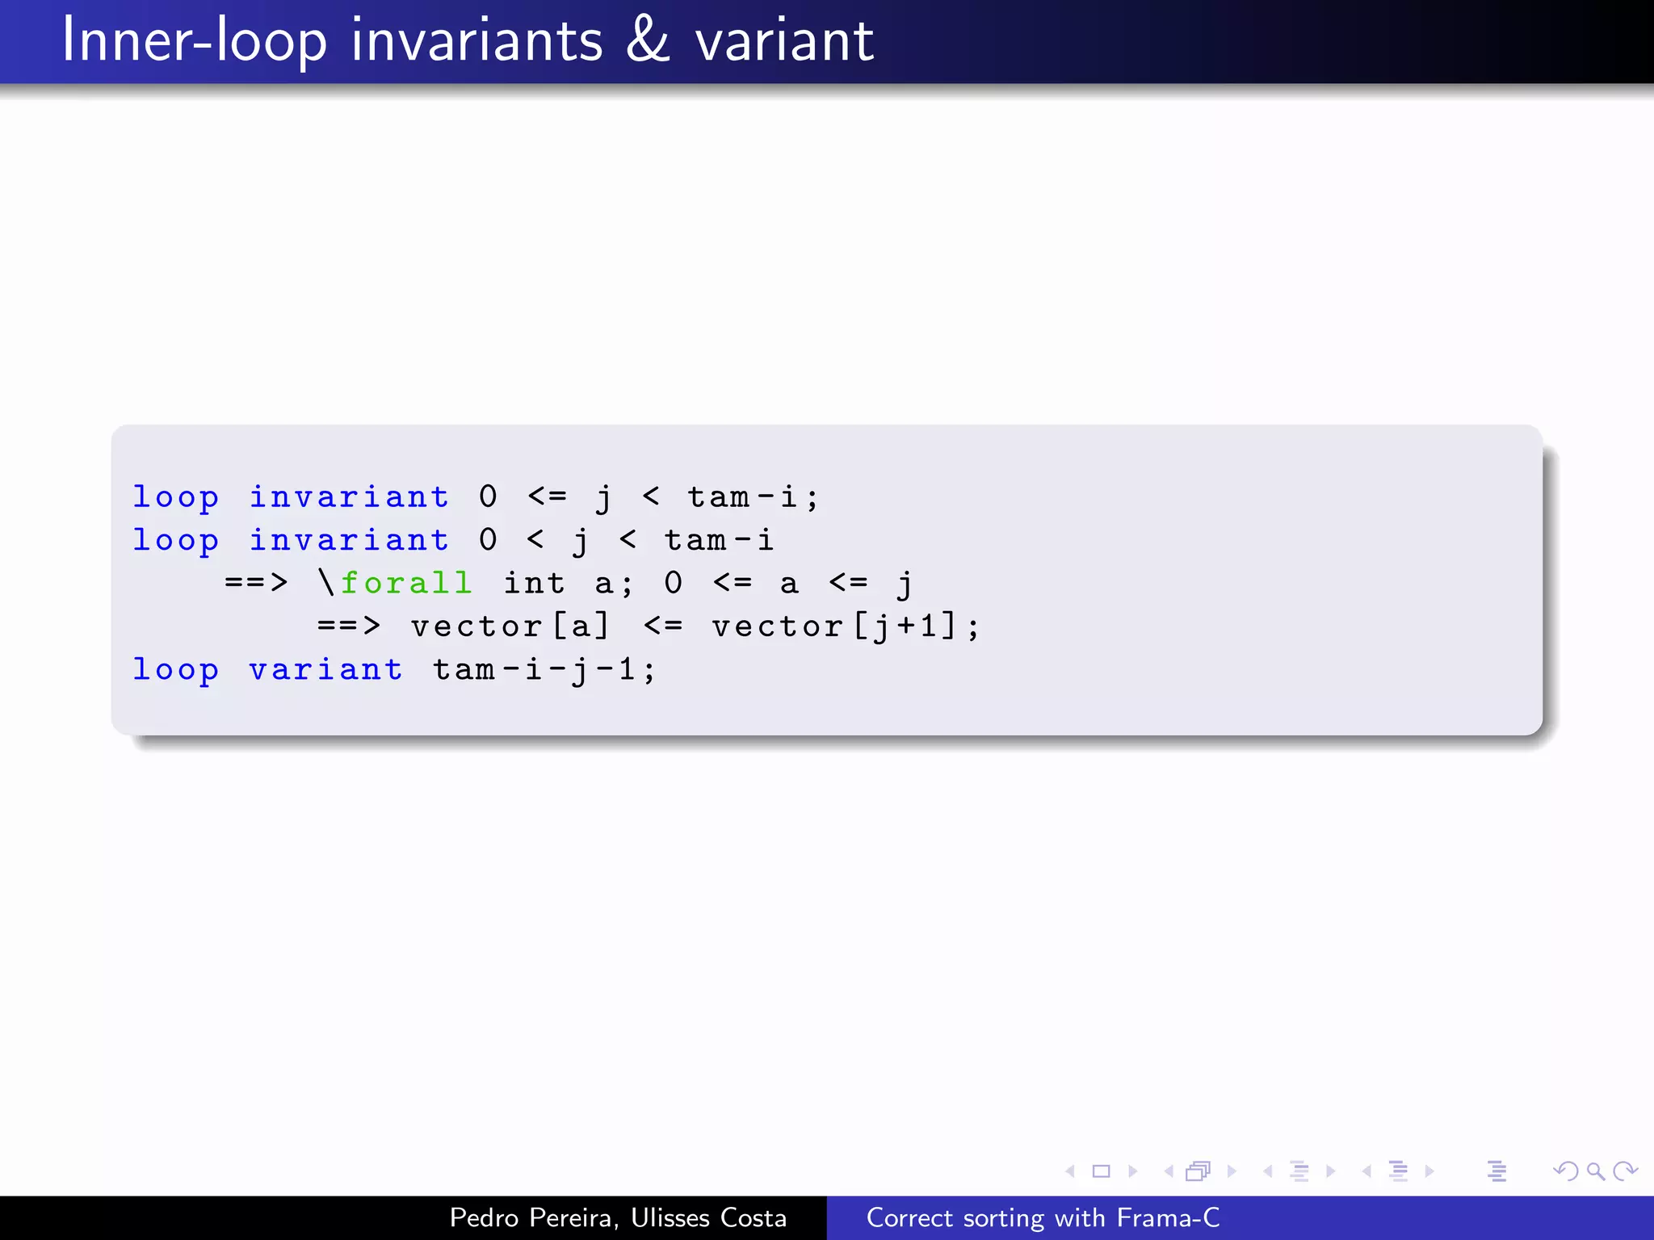
Task: Go to previous subsection arrow
Action: pos(1268,1171)
